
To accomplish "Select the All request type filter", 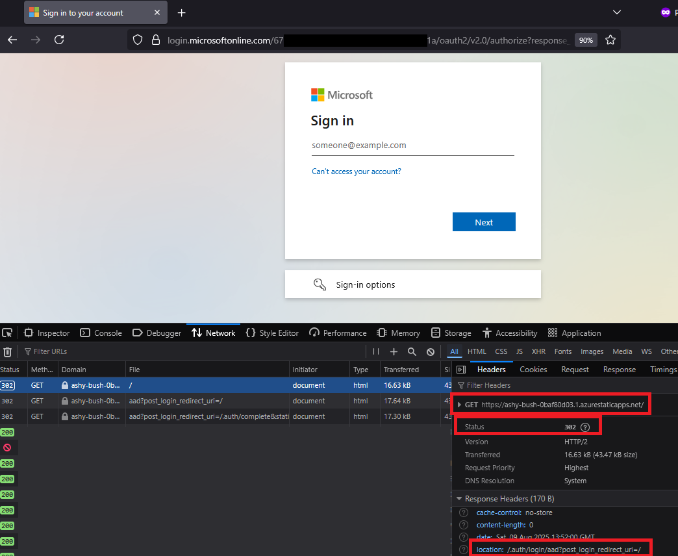I will click(x=454, y=351).
